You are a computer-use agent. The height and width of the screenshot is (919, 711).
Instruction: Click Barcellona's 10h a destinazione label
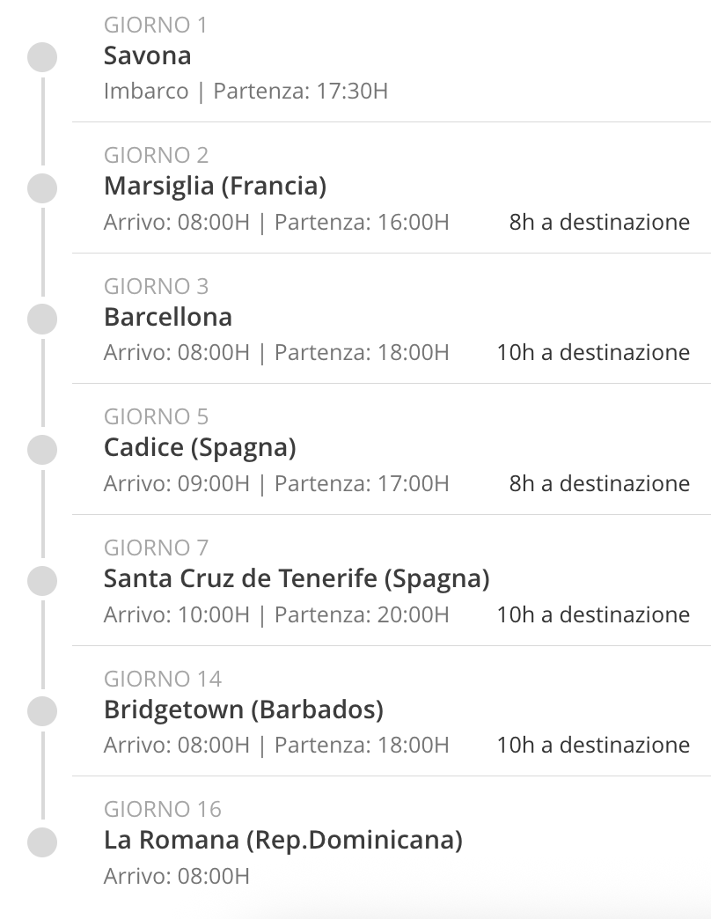coord(593,352)
